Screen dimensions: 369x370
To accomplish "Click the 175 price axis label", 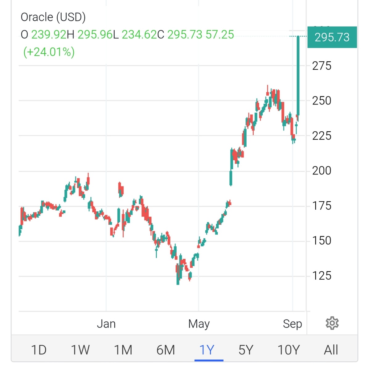I will pos(322,206).
